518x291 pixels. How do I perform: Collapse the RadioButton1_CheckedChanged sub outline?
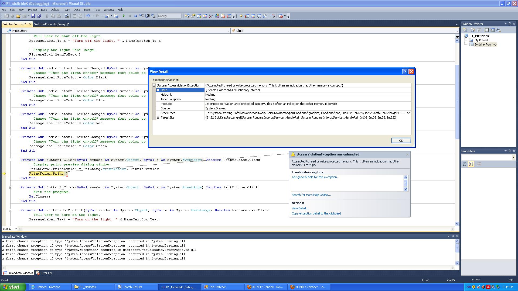(10, 68)
